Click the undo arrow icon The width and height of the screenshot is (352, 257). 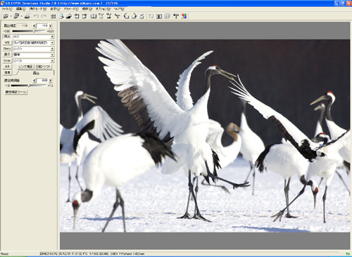36,16
